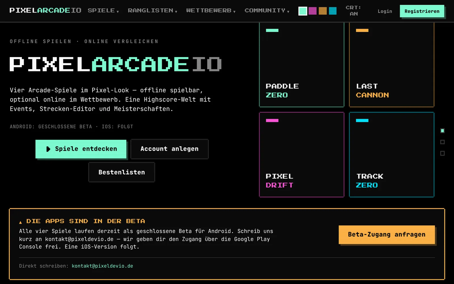Click Account anlegen button

point(169,149)
